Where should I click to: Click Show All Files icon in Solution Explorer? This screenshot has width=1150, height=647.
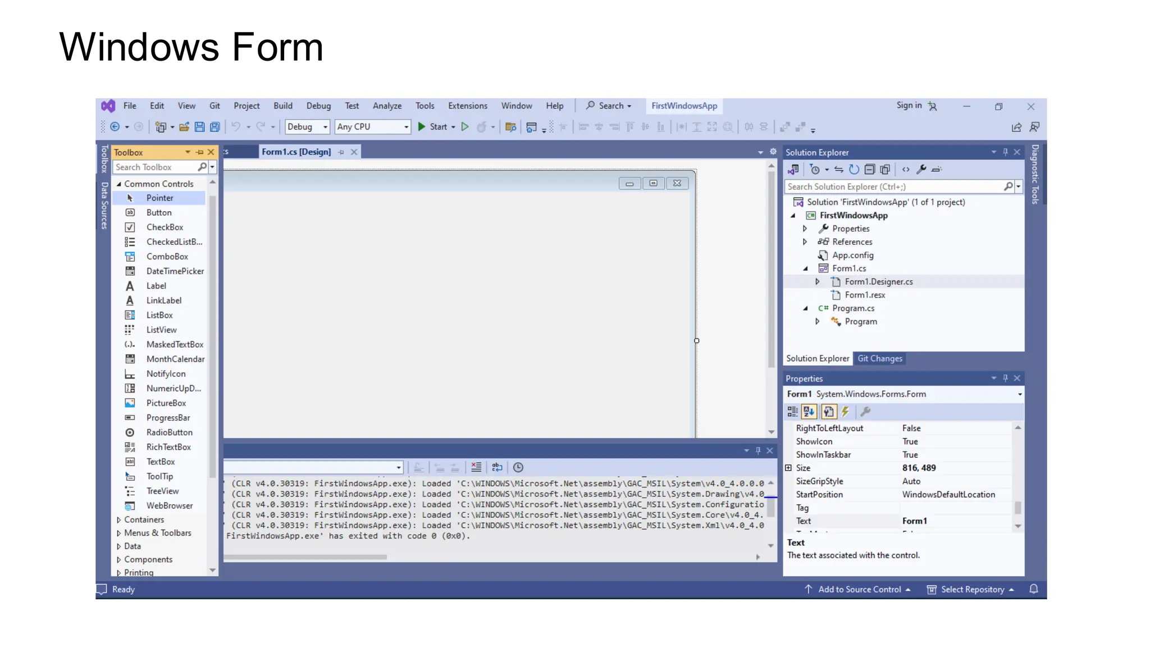(x=886, y=169)
